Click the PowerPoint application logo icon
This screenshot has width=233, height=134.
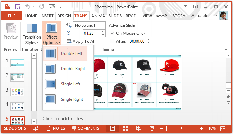[8, 7]
